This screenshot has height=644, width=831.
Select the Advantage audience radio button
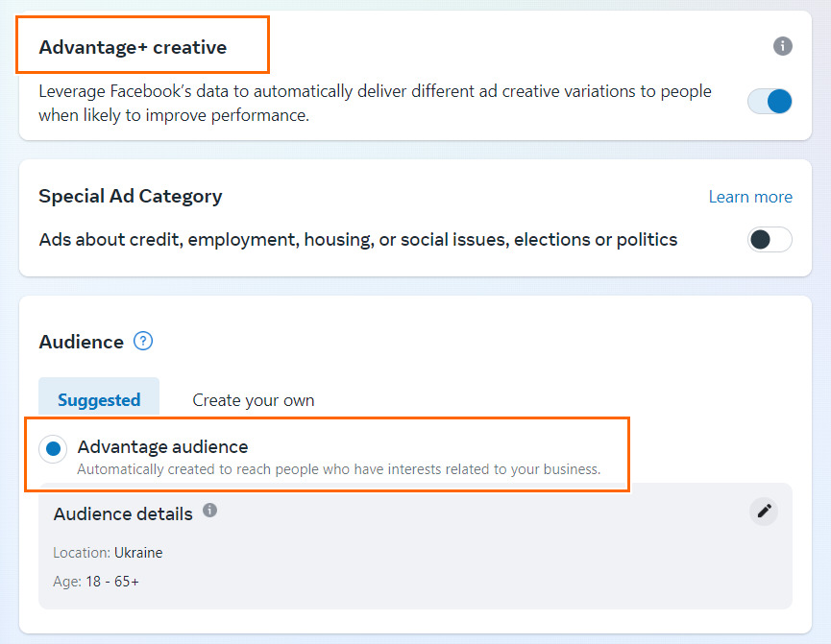(x=53, y=449)
